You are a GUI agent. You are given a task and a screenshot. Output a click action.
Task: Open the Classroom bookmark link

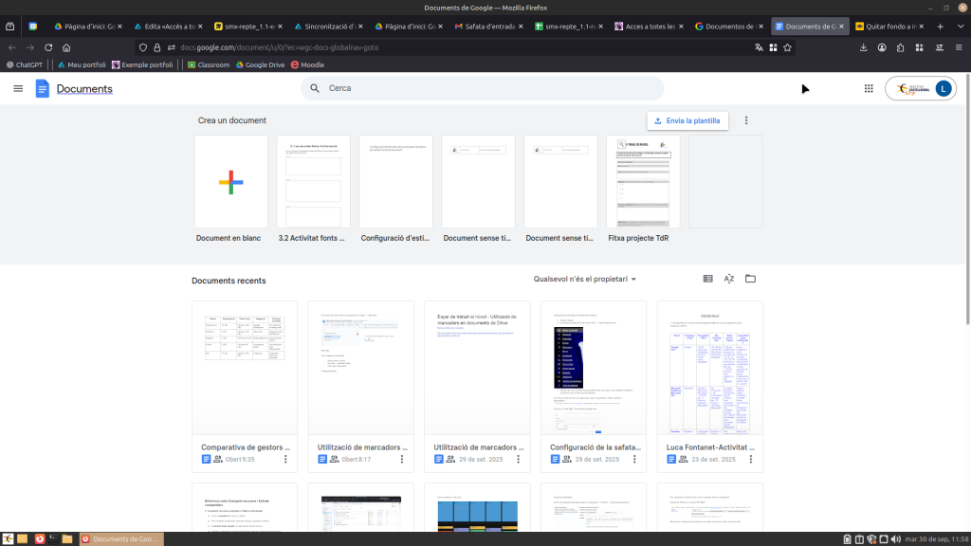208,65
